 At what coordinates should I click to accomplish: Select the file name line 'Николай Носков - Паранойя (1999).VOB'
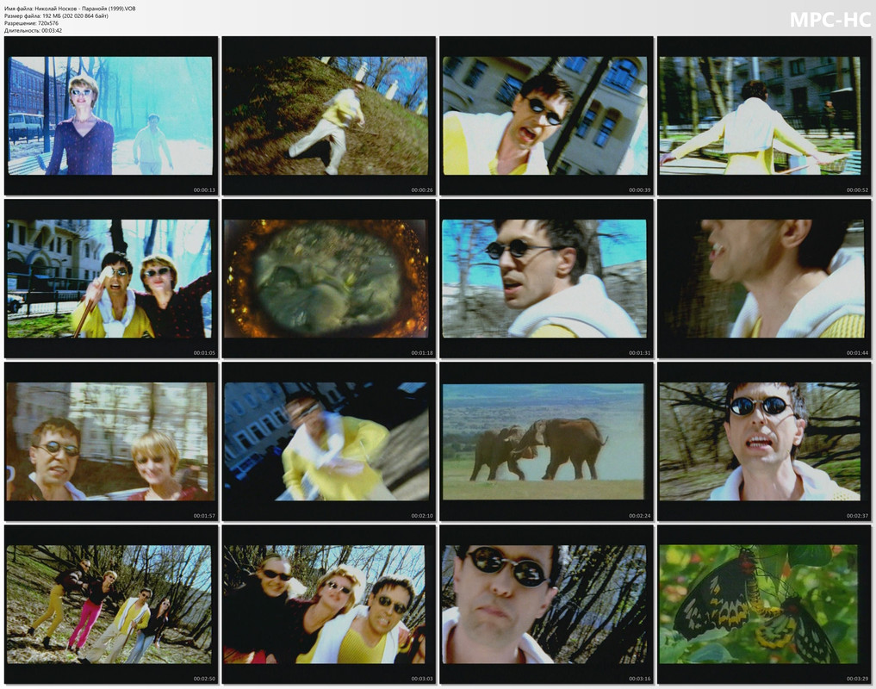click(70, 9)
